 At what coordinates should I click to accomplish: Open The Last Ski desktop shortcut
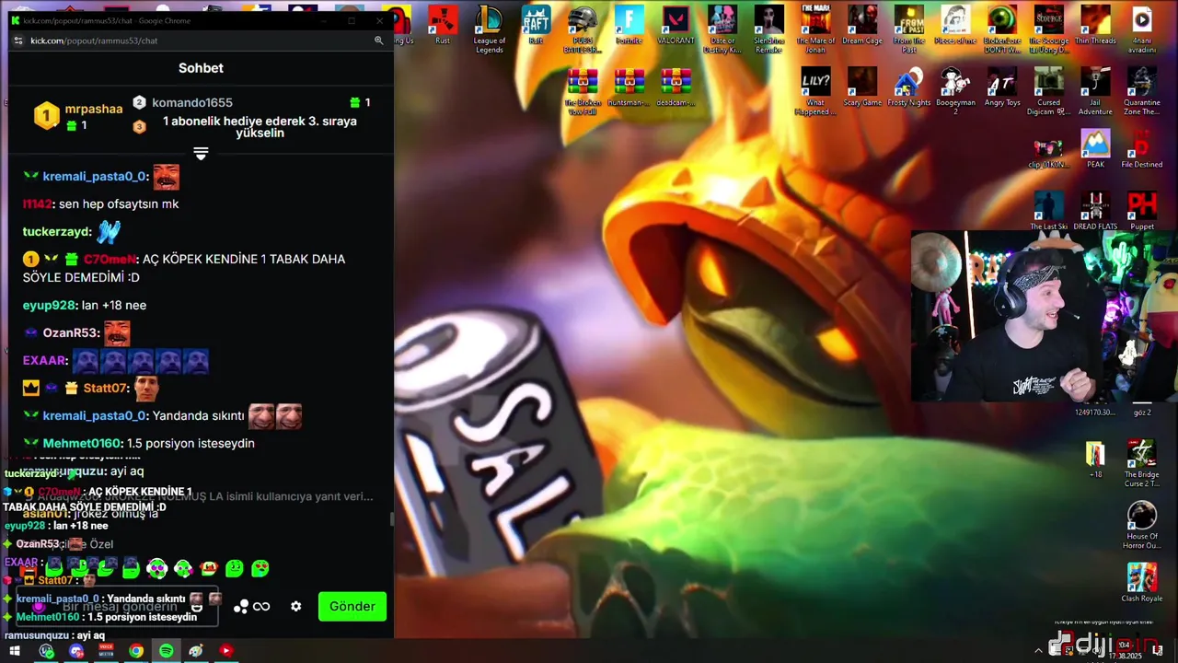click(x=1048, y=212)
